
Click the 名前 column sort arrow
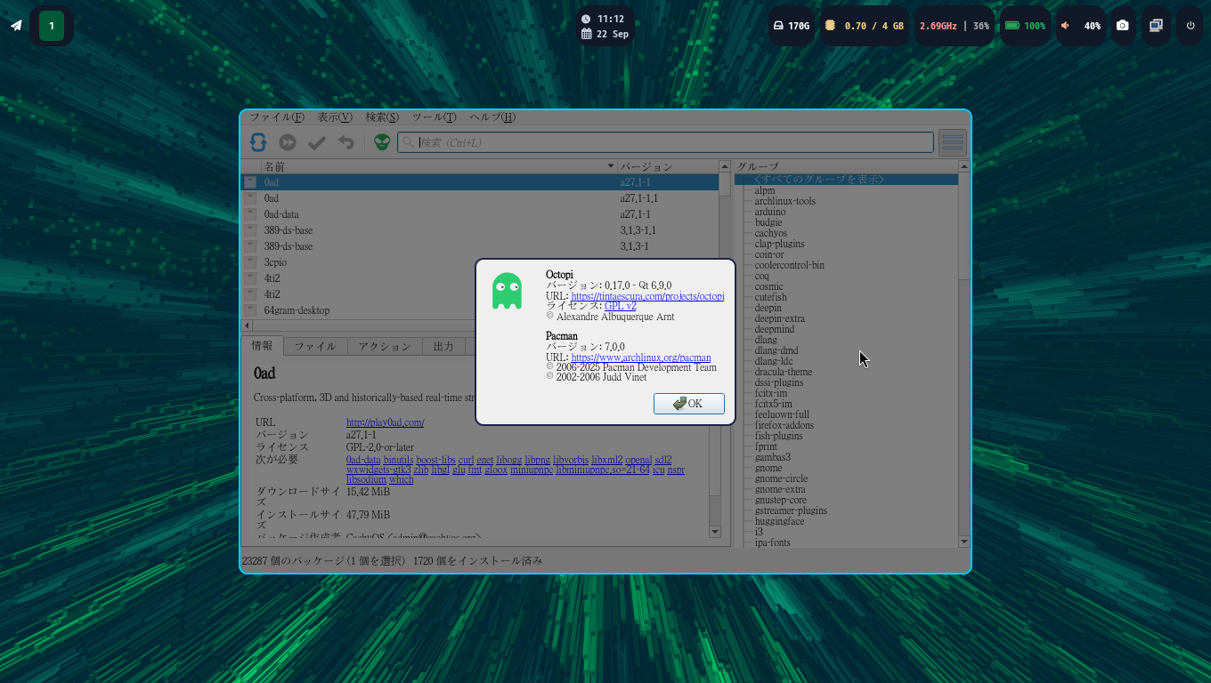click(x=611, y=166)
